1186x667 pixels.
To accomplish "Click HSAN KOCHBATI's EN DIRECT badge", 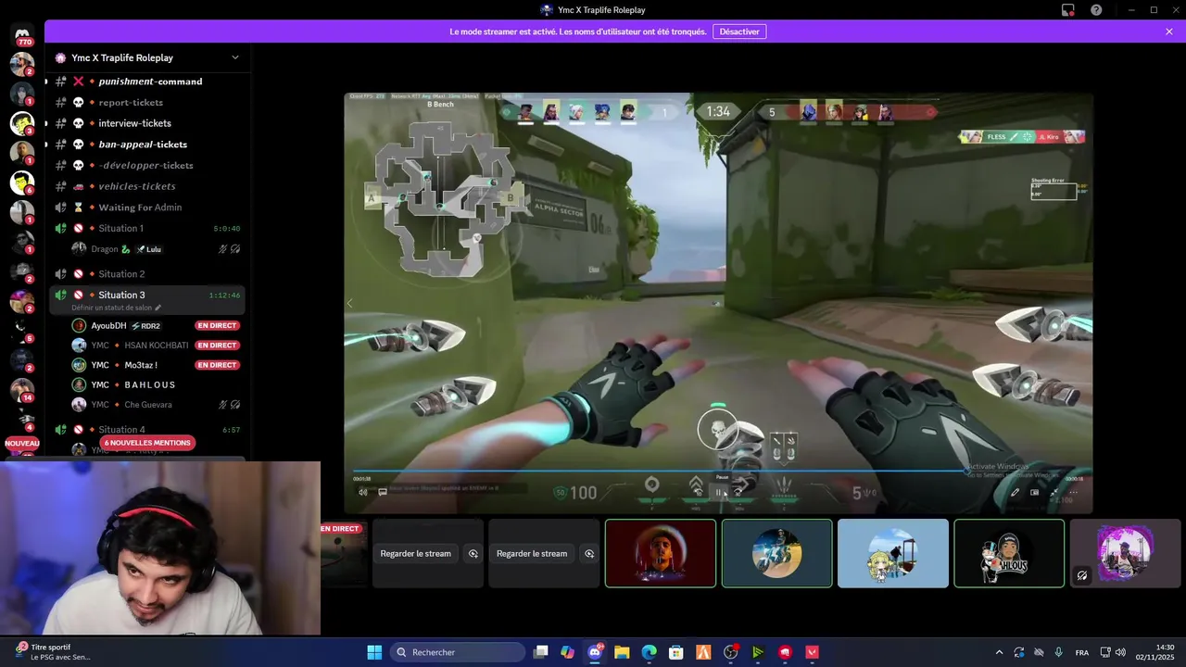I will pos(218,346).
